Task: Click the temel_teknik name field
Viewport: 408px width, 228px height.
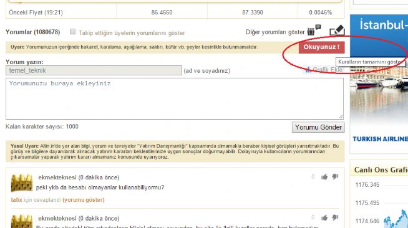Action: point(94,70)
